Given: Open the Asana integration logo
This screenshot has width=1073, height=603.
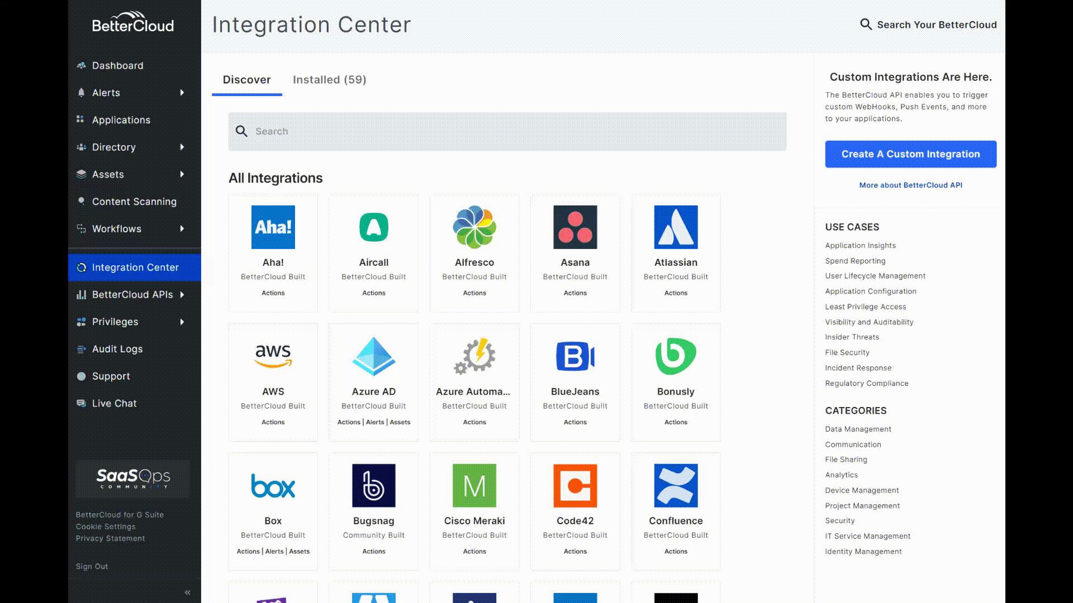Looking at the screenshot, I should click(575, 227).
